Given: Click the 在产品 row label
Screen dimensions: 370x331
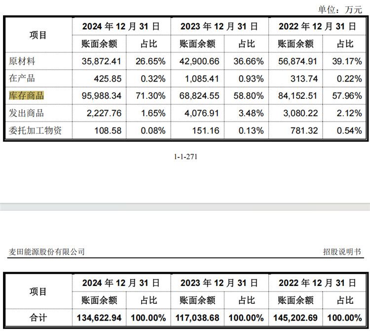Looking at the screenshot, I should (x=22, y=79).
